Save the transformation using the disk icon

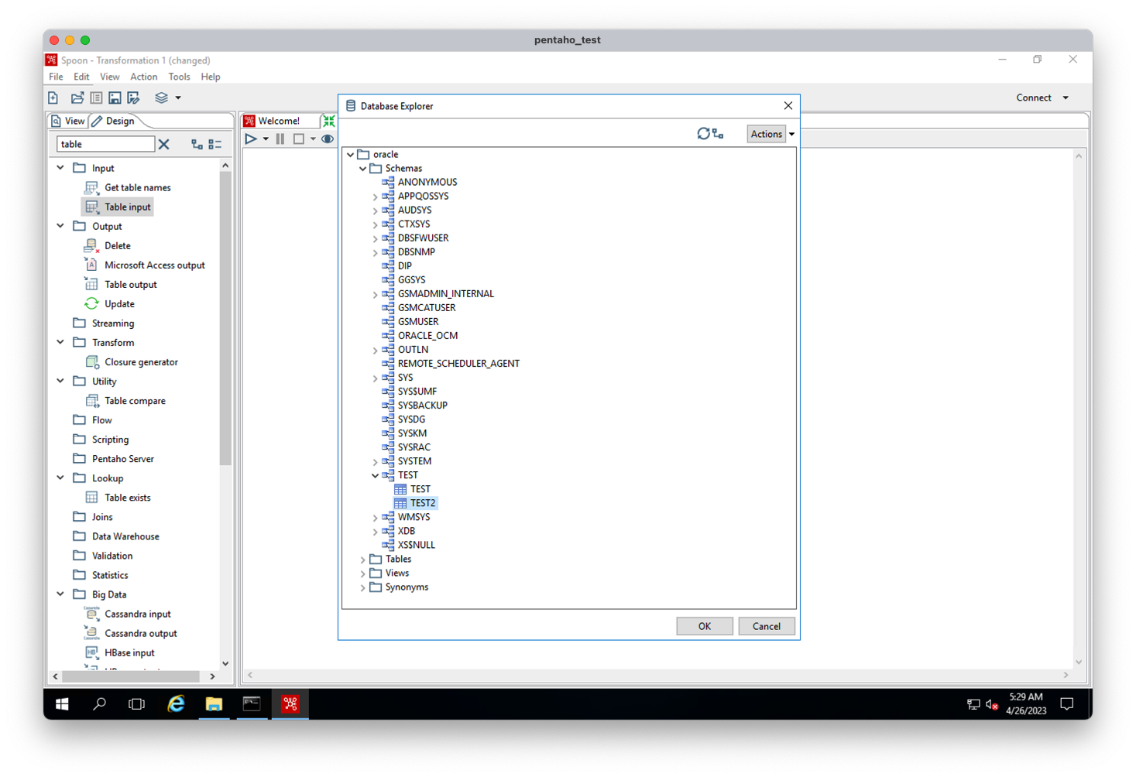115,98
